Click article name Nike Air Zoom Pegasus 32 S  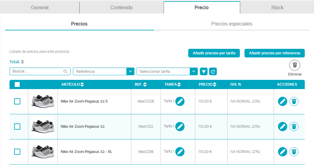tap(84, 101)
